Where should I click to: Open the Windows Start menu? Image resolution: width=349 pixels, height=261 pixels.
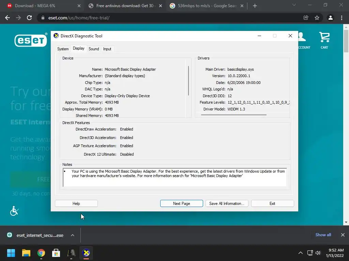pyautogui.click(x=11, y=253)
